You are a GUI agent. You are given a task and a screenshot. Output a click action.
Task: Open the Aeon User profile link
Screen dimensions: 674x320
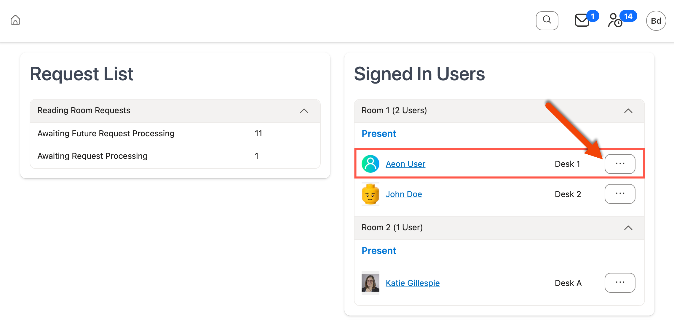coord(405,164)
